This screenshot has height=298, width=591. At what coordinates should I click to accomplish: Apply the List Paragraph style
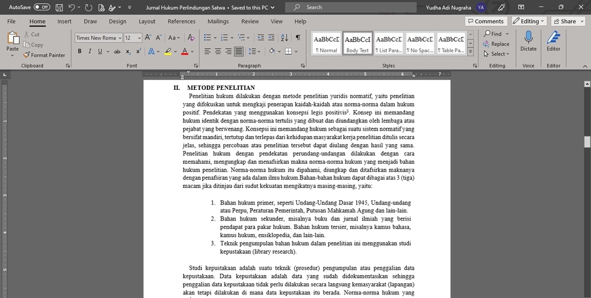coord(388,43)
